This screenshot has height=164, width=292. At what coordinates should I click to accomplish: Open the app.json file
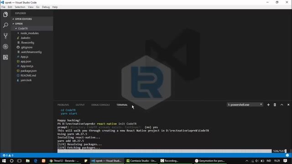(32, 61)
